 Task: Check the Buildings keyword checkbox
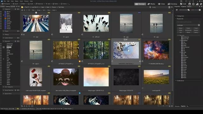[x=182, y=40]
